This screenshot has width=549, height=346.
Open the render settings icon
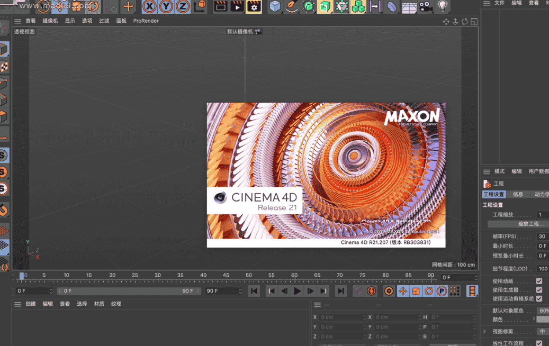[254, 6]
